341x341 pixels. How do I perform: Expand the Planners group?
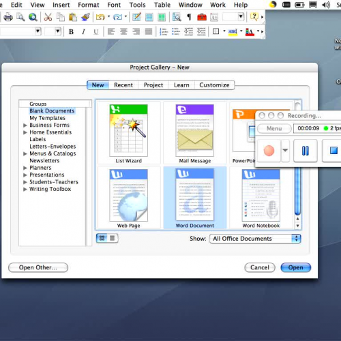pos(25,168)
